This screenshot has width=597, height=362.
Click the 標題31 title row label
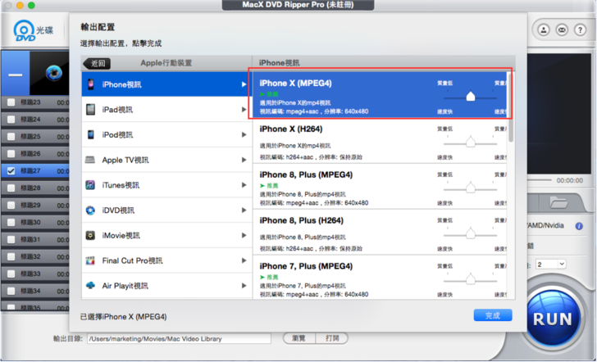click(x=31, y=239)
